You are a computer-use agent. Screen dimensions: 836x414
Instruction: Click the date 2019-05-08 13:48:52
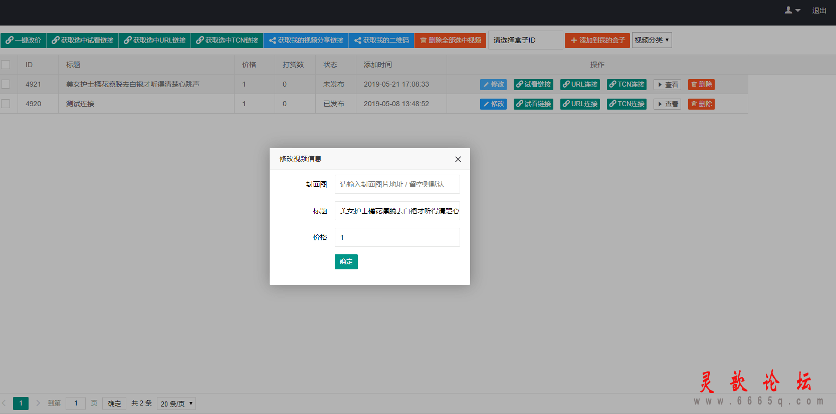pyautogui.click(x=396, y=104)
